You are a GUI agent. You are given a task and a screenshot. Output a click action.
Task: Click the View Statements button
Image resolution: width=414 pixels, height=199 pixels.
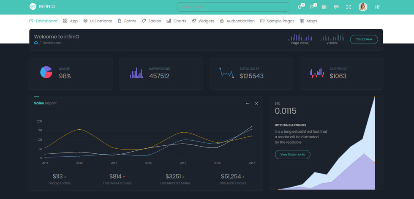[292, 154]
